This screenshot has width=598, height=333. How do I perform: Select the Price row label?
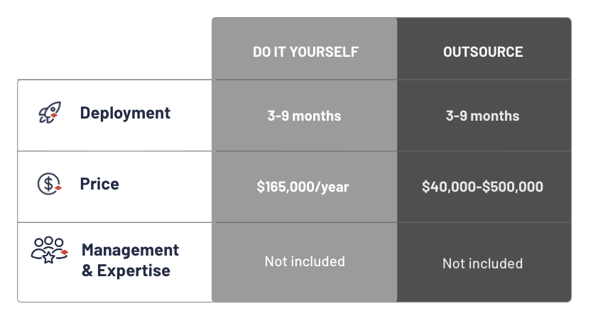pos(99,184)
